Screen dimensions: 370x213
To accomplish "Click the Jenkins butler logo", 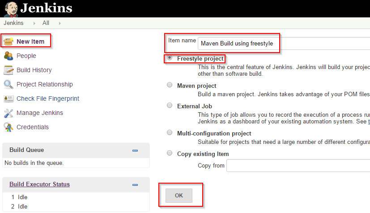I will pos(11,9).
